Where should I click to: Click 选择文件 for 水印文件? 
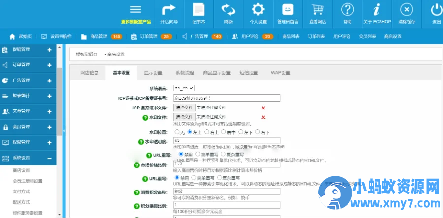[184, 117]
